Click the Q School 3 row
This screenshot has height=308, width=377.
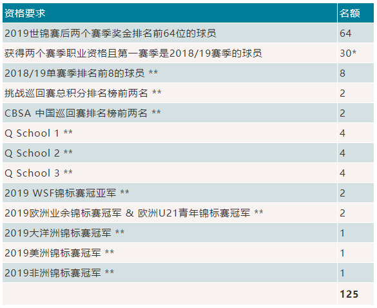click(x=188, y=173)
